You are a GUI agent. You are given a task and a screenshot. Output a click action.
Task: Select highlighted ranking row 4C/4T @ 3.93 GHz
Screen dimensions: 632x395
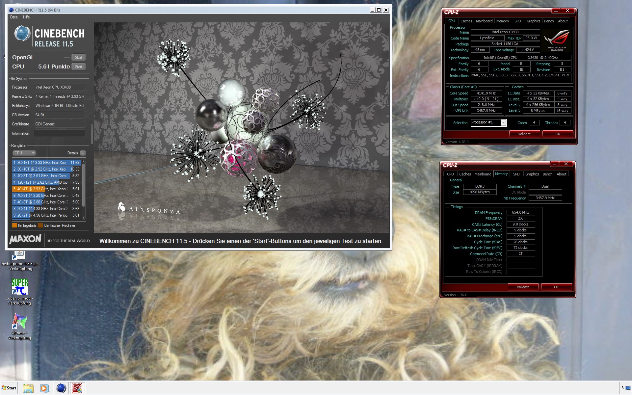coord(46,189)
